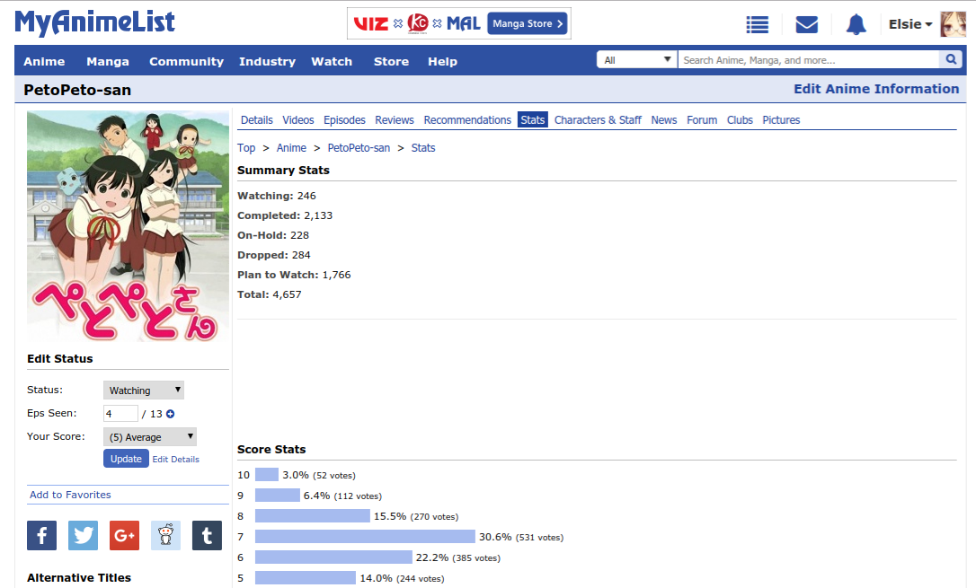Increment episodes seen with plus icon

(170, 414)
